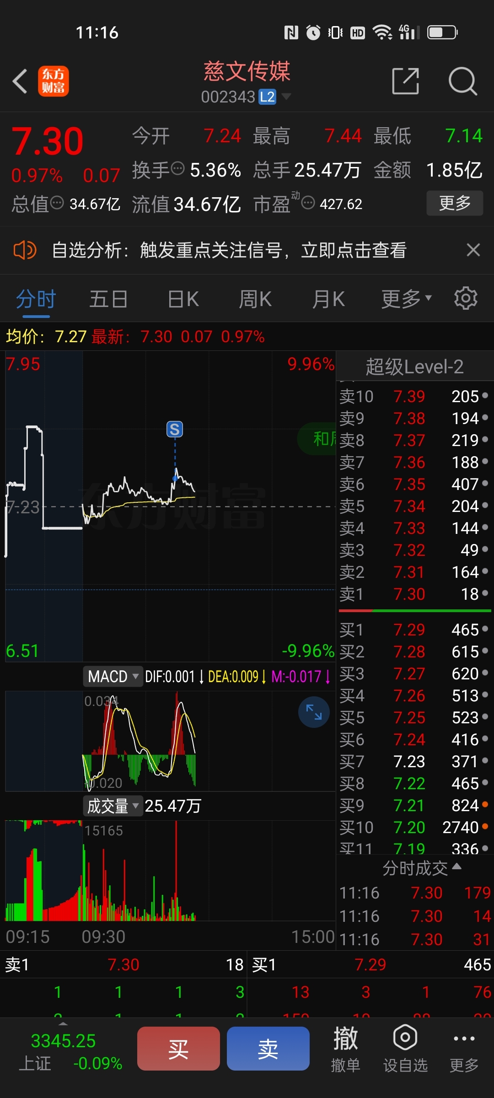Tap bottom 卖1 7.30 queue header
494x1098 pixels.
pos(123,964)
